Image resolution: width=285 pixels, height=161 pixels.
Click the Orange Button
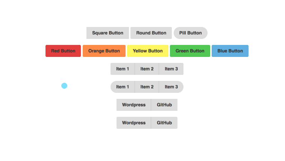pyautogui.click(x=104, y=51)
